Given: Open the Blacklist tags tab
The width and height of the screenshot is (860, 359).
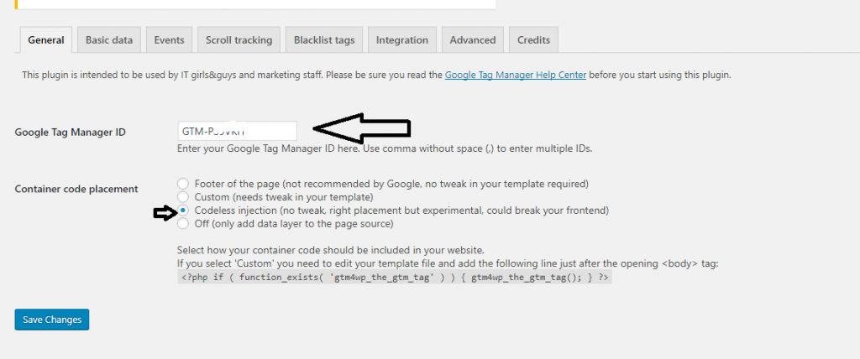Looking at the screenshot, I should [323, 39].
